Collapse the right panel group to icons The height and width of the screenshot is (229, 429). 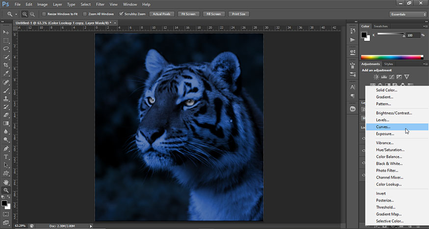click(426, 22)
